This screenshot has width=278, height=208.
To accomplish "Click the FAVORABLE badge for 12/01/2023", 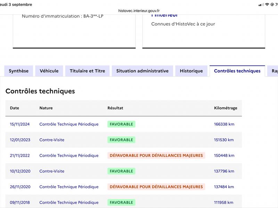I will tap(121, 140).
